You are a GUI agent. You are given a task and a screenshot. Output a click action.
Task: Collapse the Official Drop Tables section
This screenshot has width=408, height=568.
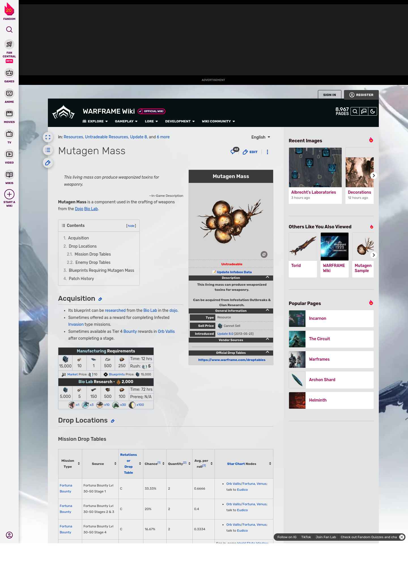(x=267, y=352)
